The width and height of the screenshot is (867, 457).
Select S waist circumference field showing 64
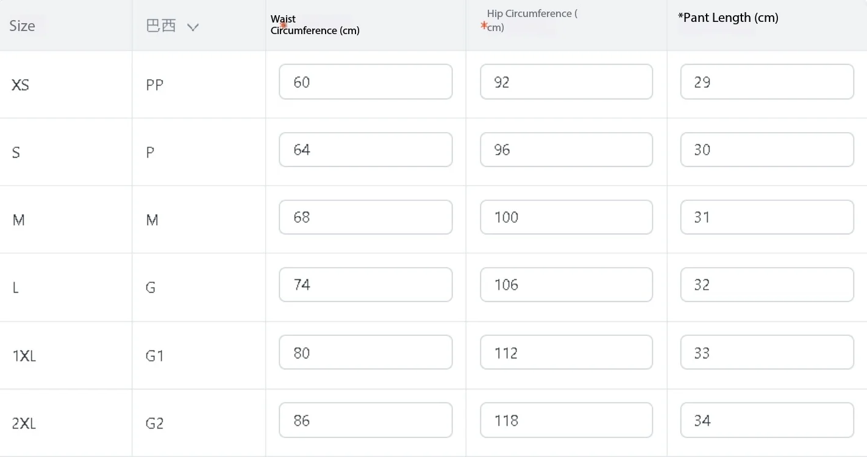[x=366, y=149]
